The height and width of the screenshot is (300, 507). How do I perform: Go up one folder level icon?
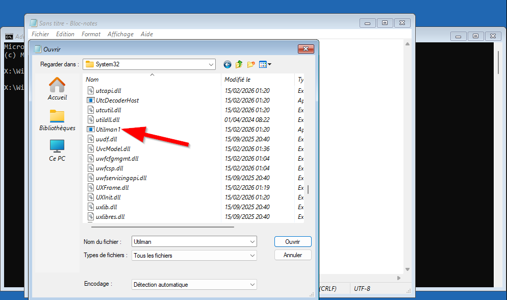(x=239, y=64)
